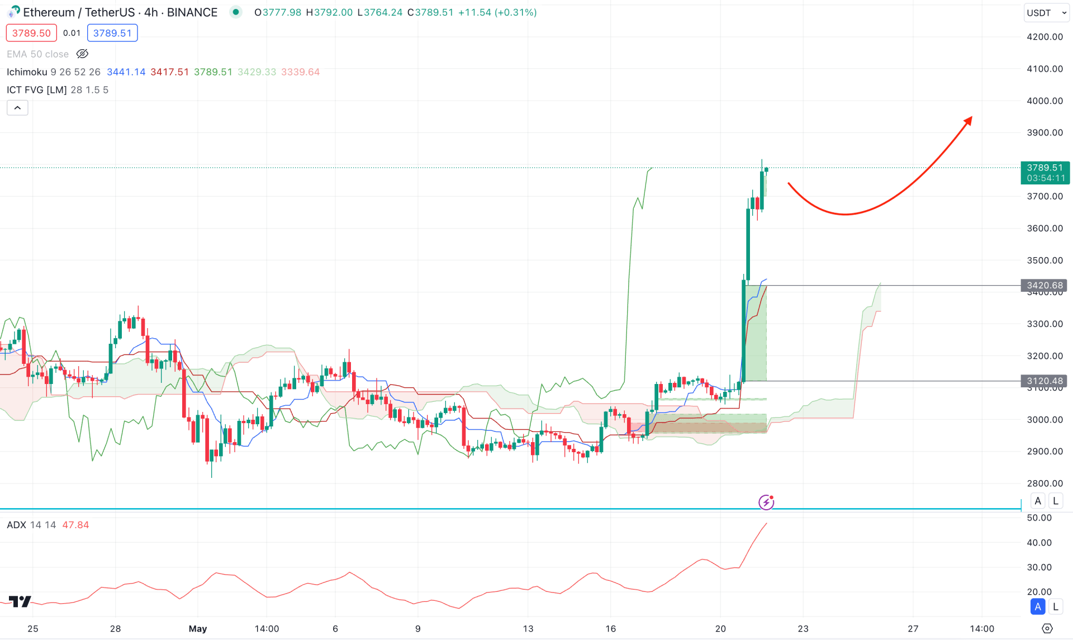Select the 3420.68 horizontal line label
Viewport: 1073px width, 640px height.
(1044, 286)
